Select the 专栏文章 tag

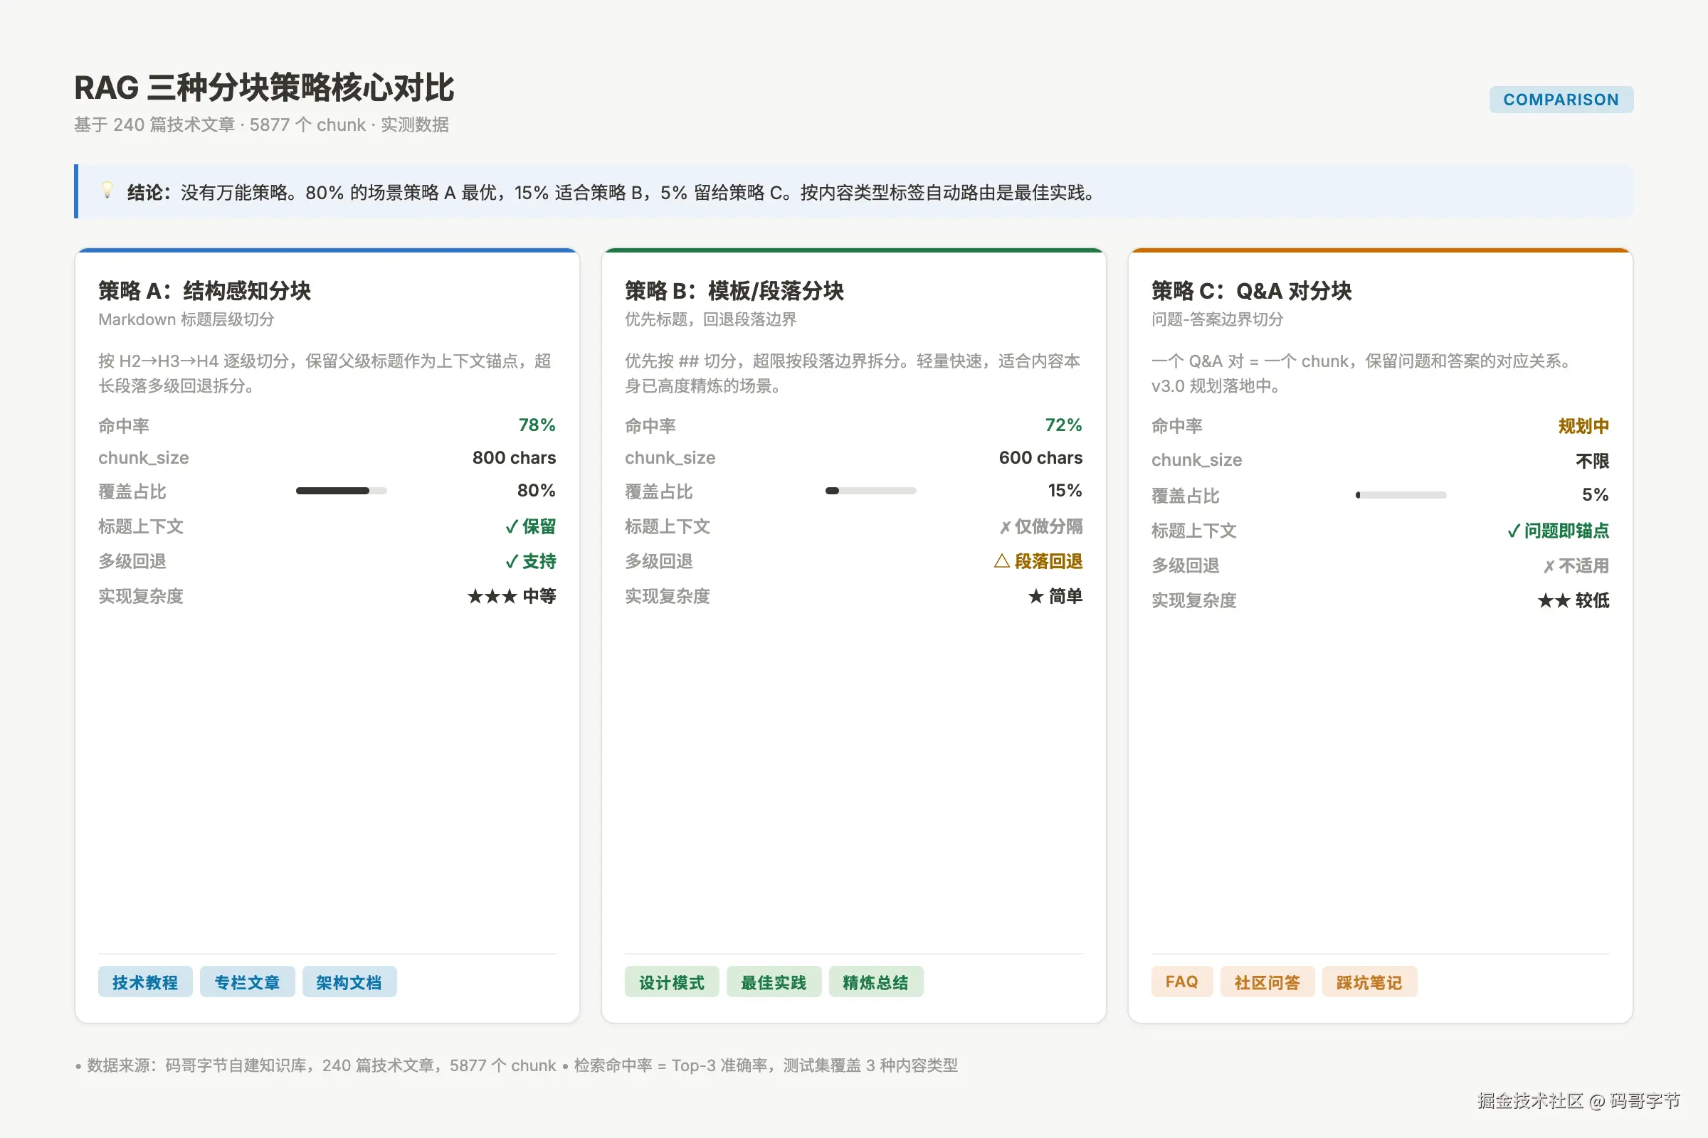click(x=247, y=982)
